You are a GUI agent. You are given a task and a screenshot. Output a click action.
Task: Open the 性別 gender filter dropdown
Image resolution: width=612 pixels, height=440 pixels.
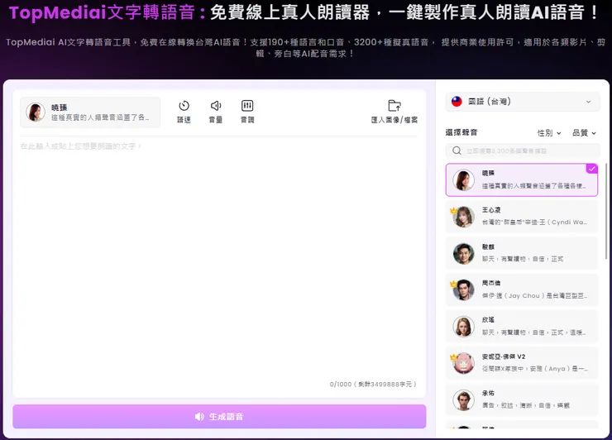[x=549, y=133]
